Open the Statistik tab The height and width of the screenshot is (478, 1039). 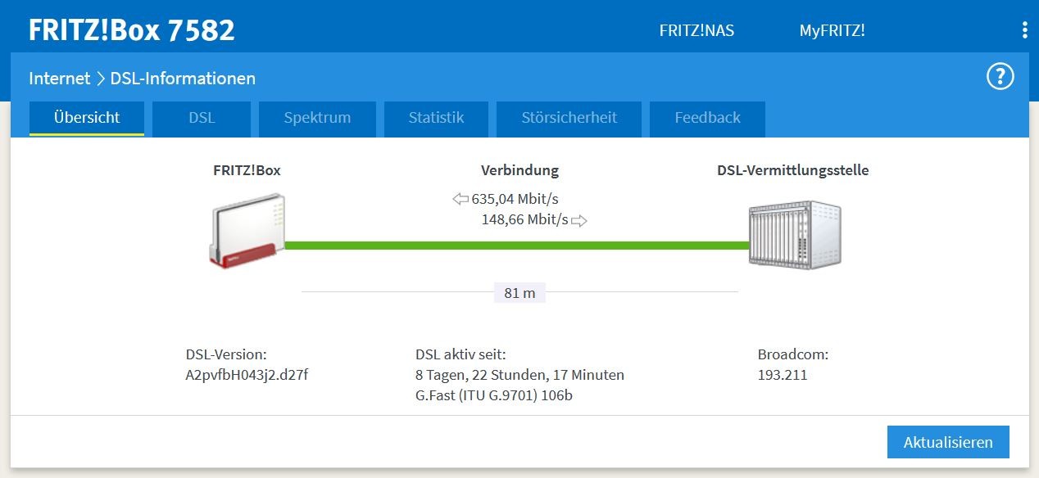click(436, 118)
